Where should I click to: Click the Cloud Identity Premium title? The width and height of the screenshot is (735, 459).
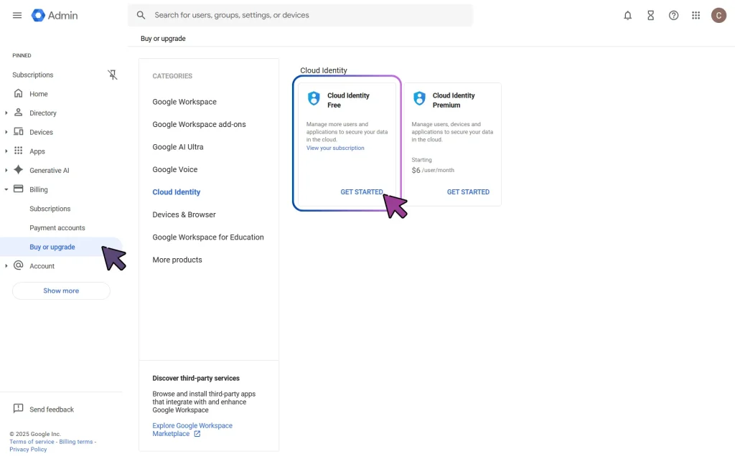tap(454, 100)
